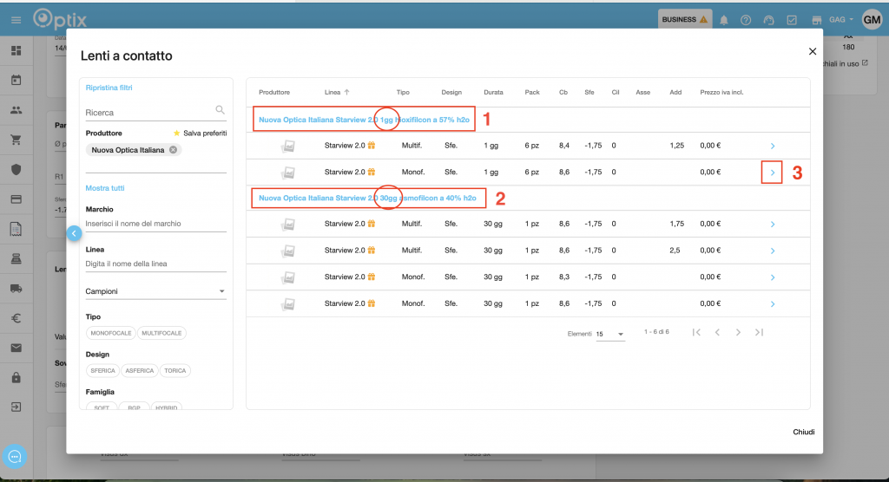Open the help question mark icon
The height and width of the screenshot is (482, 889).
pyautogui.click(x=746, y=20)
